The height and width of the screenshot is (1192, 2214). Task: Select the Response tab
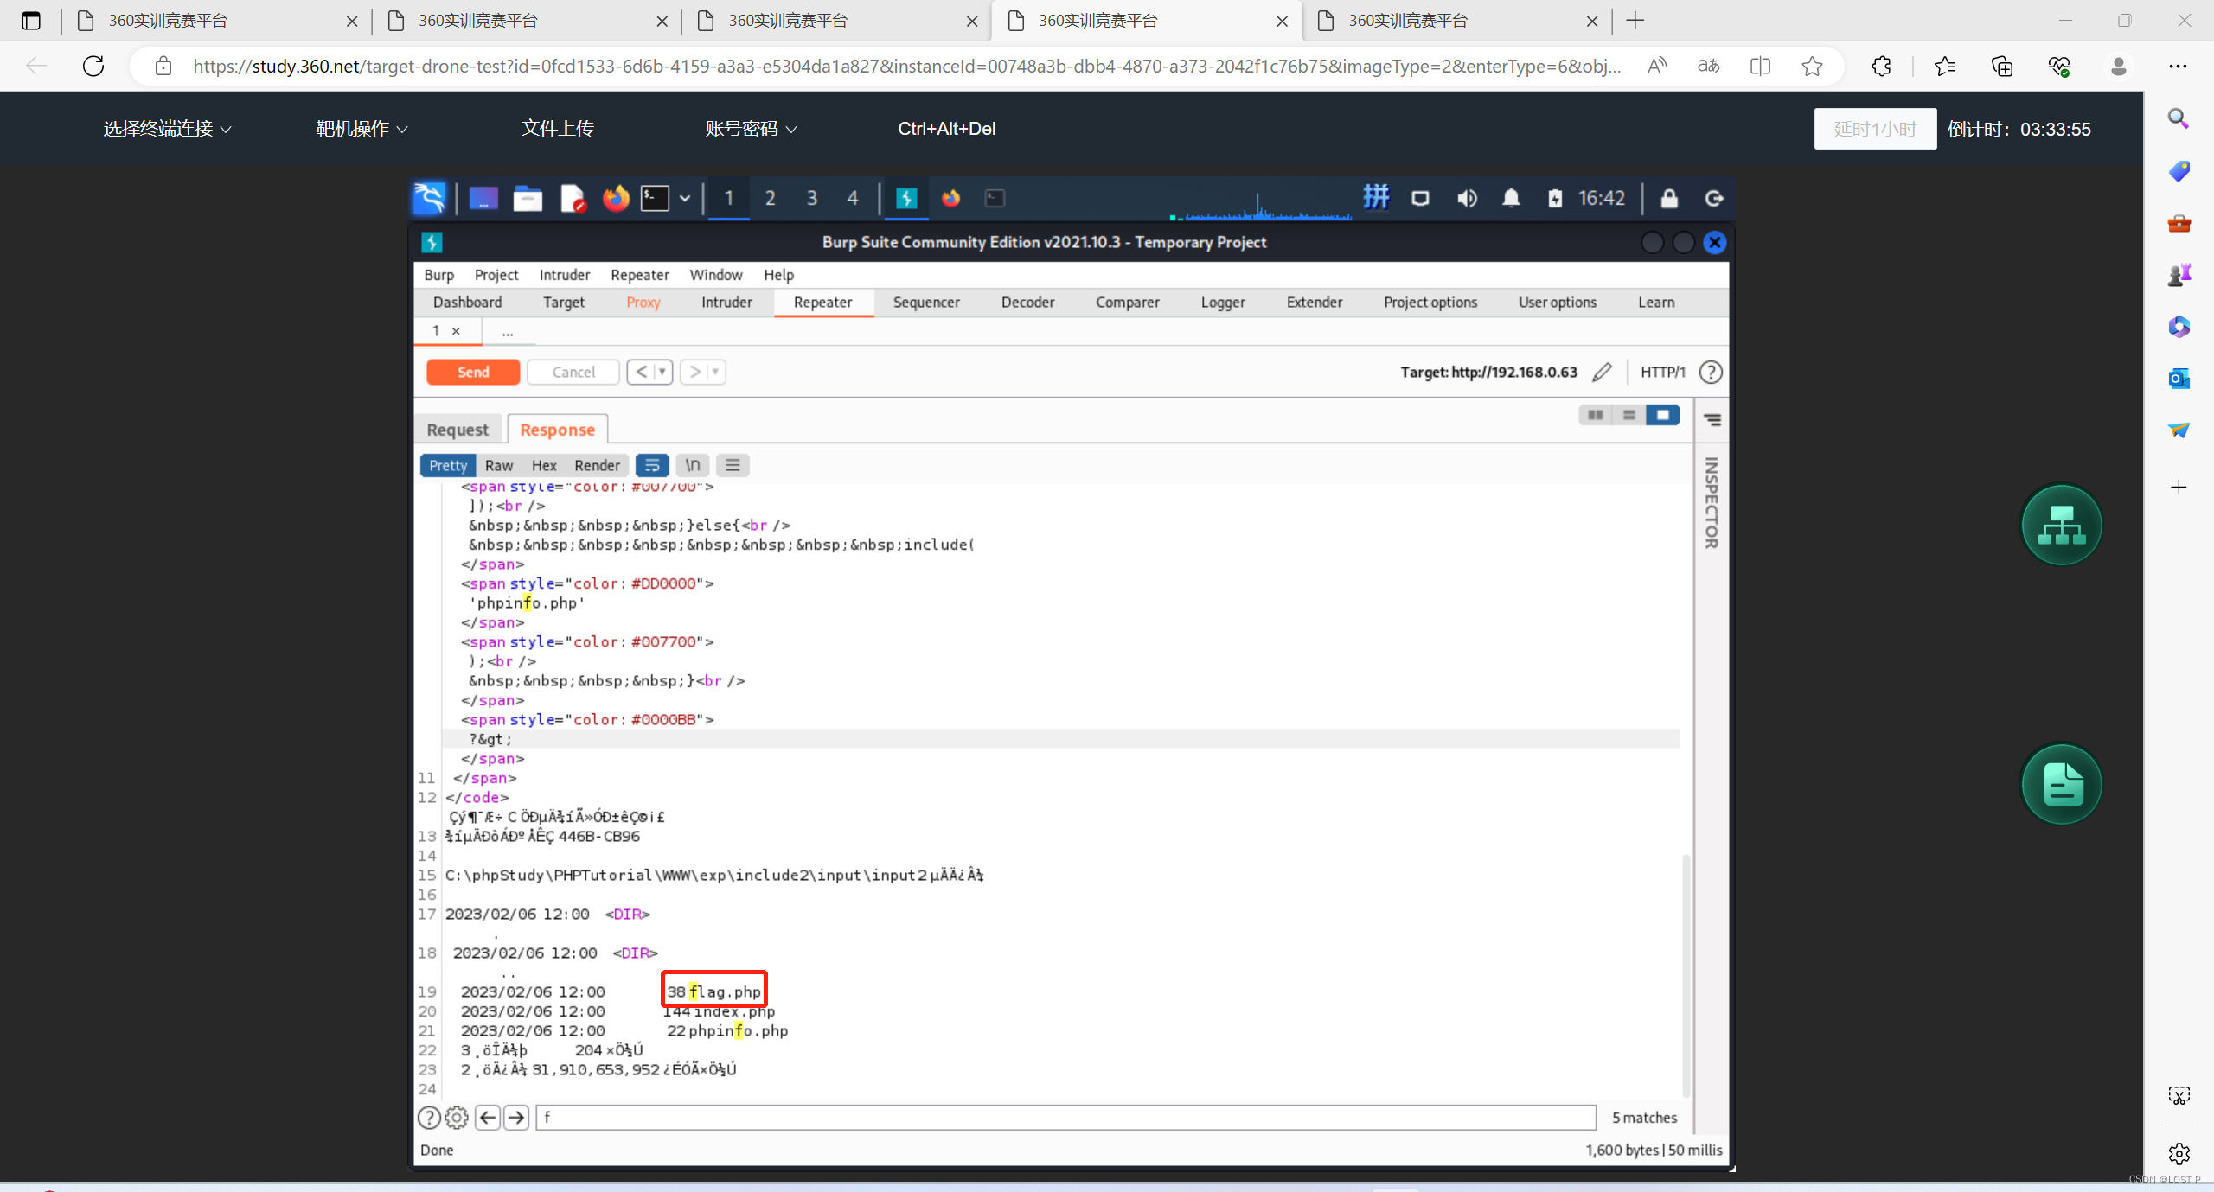click(x=558, y=430)
